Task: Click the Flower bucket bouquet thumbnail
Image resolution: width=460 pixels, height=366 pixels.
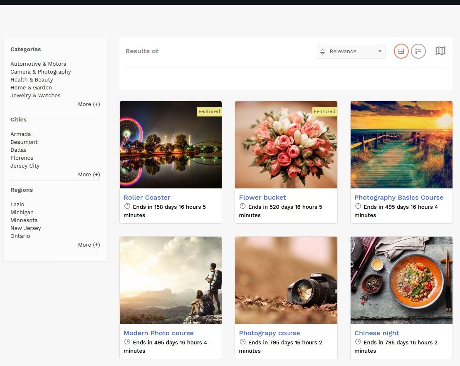Action: tap(286, 145)
